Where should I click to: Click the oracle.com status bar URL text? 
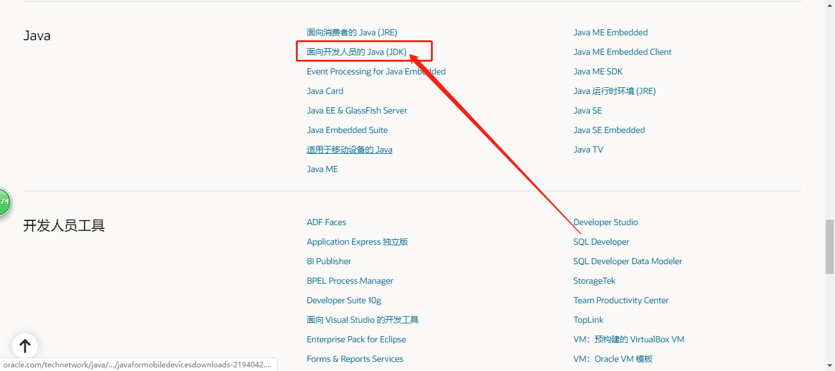(137, 364)
